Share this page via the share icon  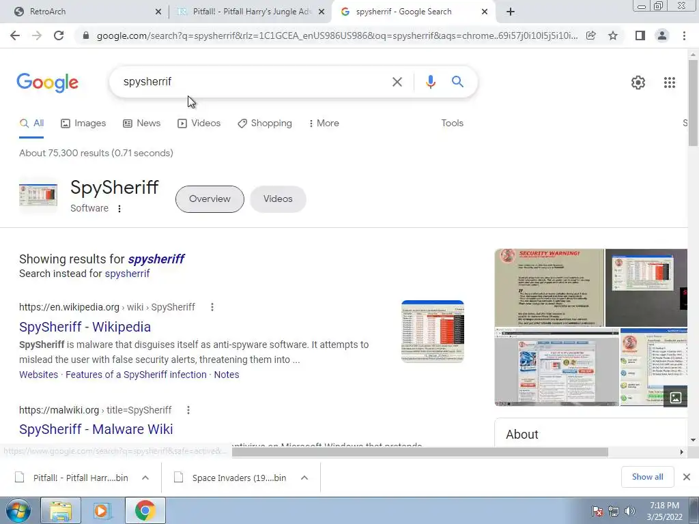tap(590, 35)
